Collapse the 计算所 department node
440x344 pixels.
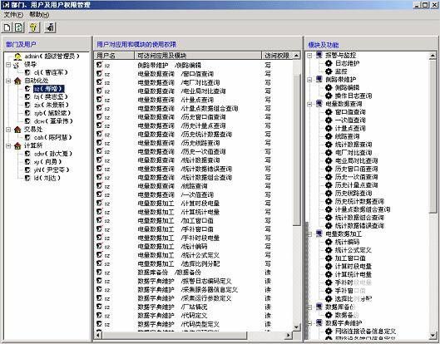pyautogui.click(x=8, y=145)
